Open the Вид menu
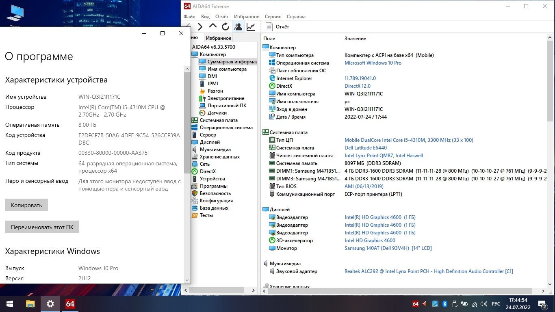Image resolution: width=555 pixels, height=312 pixels. [205, 17]
